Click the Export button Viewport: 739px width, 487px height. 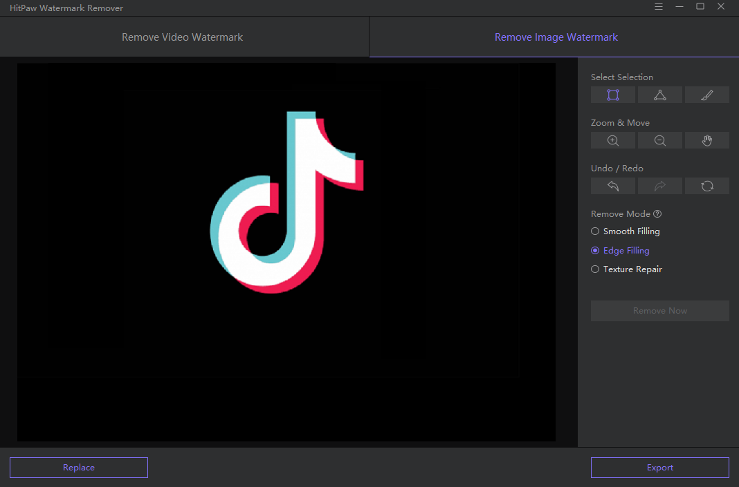[x=660, y=467]
